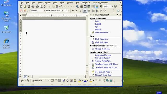
Task: Click the horizontal scrollbar right arrow
Action: click(x=84, y=77)
